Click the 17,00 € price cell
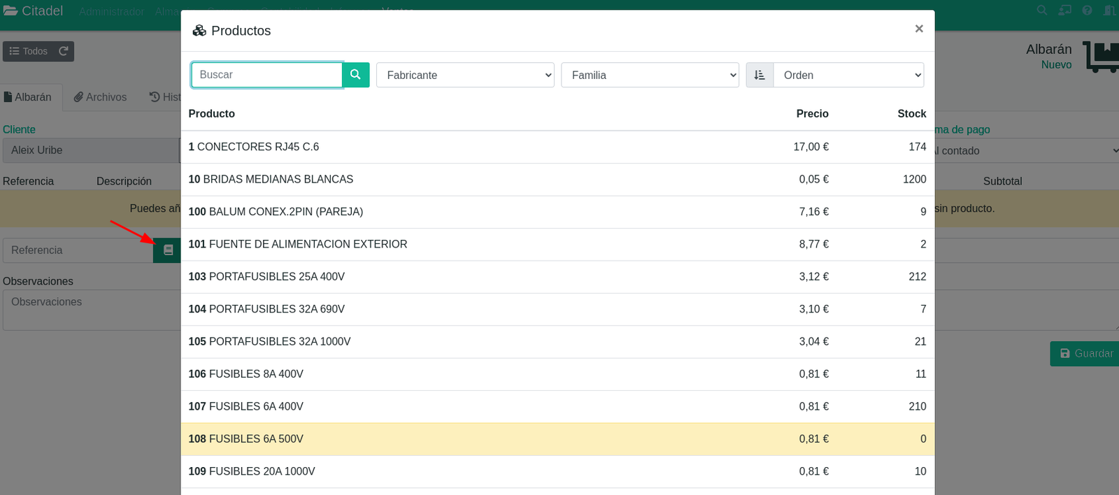Image resolution: width=1119 pixels, height=495 pixels. click(811, 147)
